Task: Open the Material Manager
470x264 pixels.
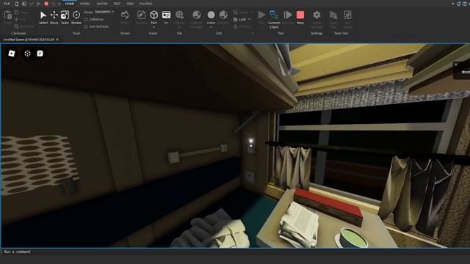Action: (x=196, y=19)
